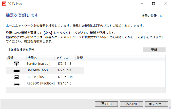Enable the 詳細な検索を行う checkbox

click(x=8, y=50)
